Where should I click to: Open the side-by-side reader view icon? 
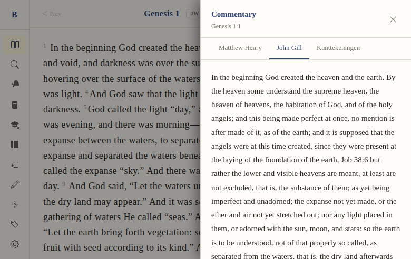pyautogui.click(x=15, y=45)
